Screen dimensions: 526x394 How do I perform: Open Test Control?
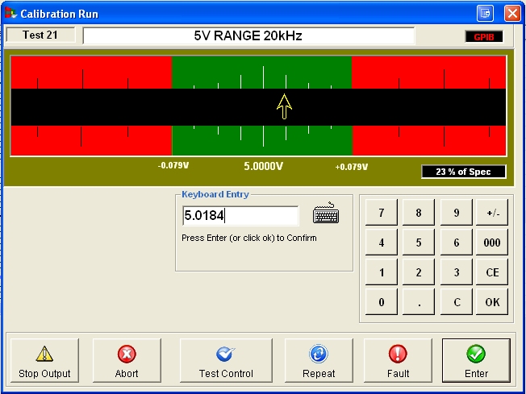226,362
